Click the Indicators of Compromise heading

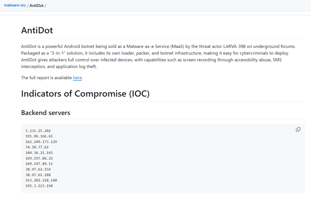[85, 94]
